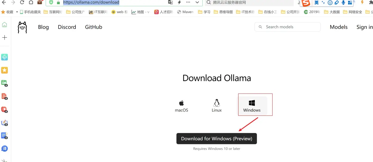Select the Windows download option
The width and height of the screenshot is (373, 162).
coord(252,106)
